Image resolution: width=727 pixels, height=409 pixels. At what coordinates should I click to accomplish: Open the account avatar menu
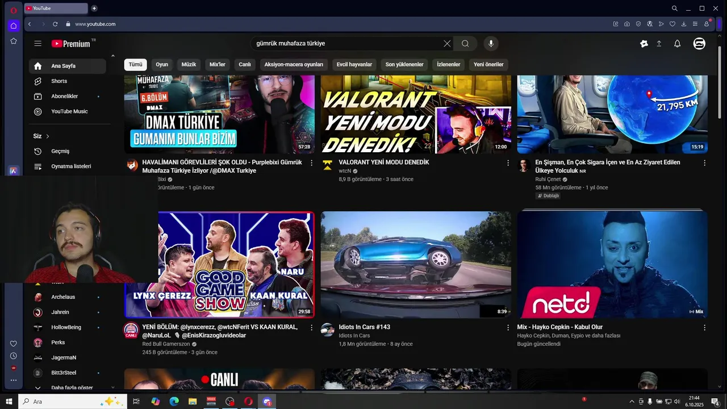pyautogui.click(x=699, y=44)
